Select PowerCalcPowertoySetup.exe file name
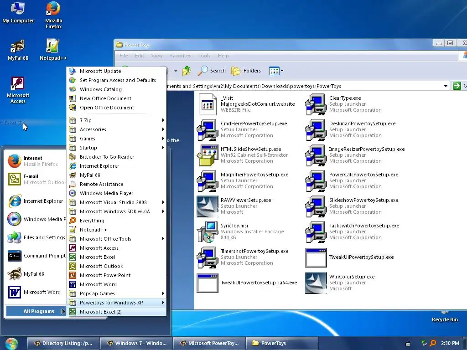This screenshot has height=350, width=467. coord(363,175)
